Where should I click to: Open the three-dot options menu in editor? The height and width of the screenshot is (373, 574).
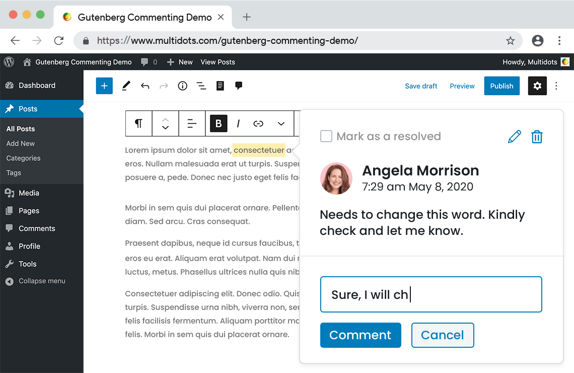point(556,86)
